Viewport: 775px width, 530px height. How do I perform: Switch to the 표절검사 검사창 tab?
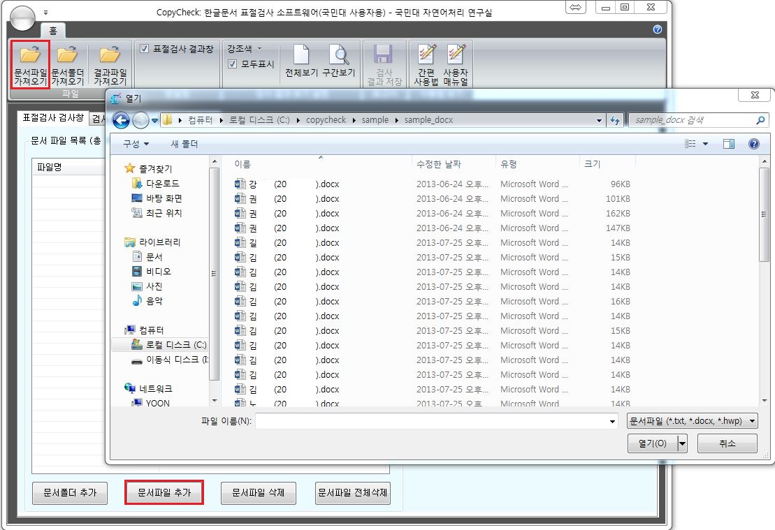[x=53, y=117]
